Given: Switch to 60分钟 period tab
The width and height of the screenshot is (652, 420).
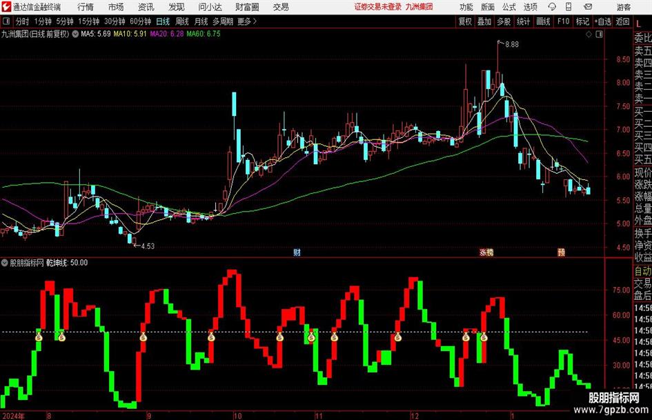Looking at the screenshot, I should (x=140, y=21).
